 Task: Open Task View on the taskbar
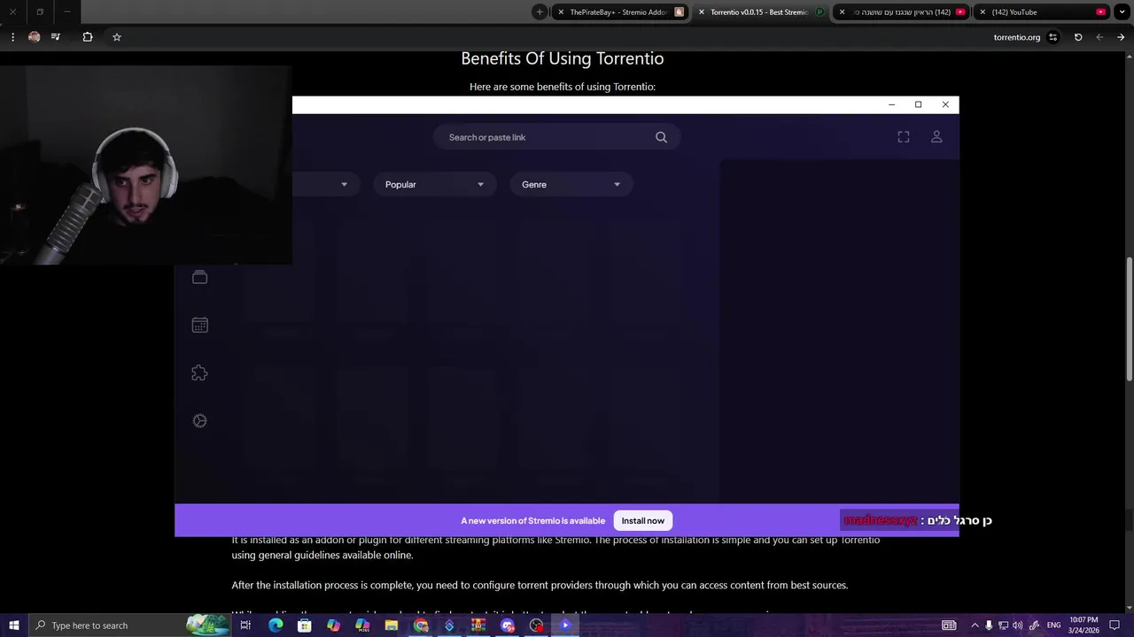(245, 625)
